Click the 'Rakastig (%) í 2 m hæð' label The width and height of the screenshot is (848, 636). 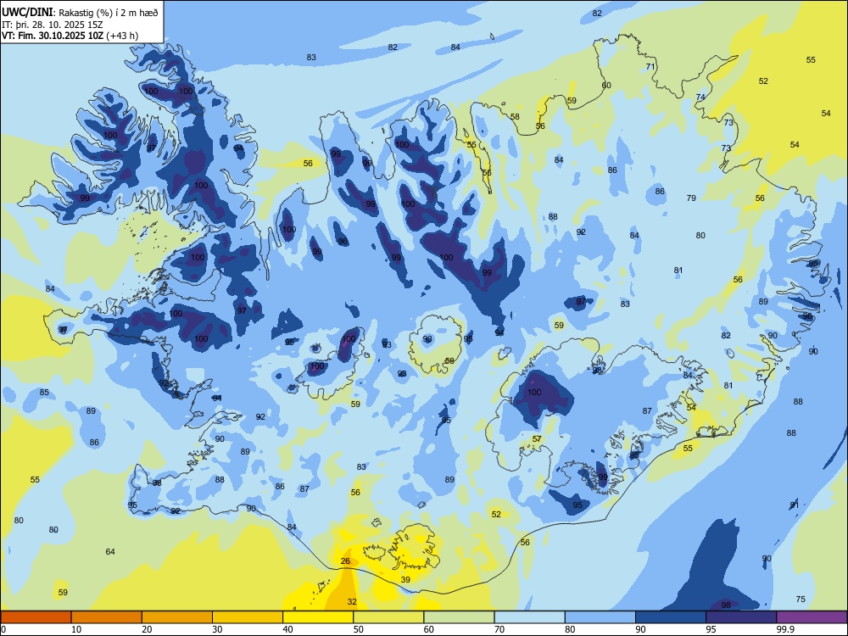pyautogui.click(x=109, y=13)
